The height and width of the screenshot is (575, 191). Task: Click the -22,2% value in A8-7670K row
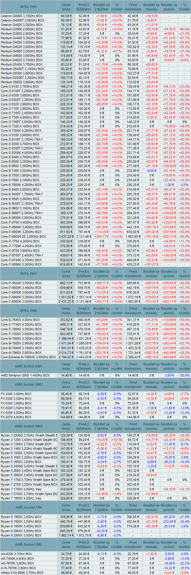(x=184, y=563)
